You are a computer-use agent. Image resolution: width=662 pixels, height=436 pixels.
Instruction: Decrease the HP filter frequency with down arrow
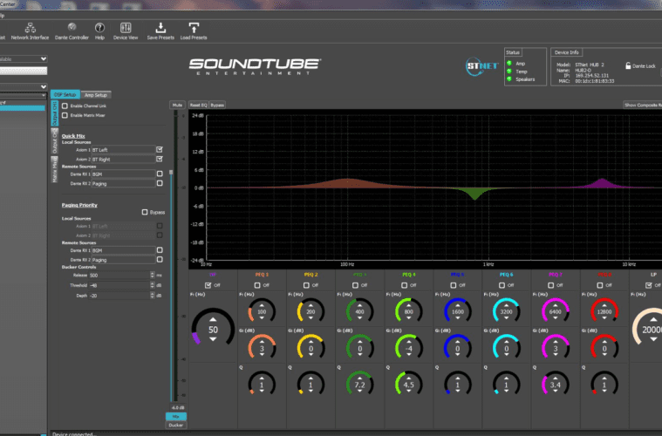point(213,339)
